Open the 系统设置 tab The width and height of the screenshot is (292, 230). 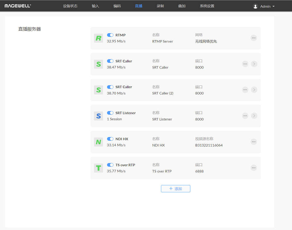[x=207, y=6]
